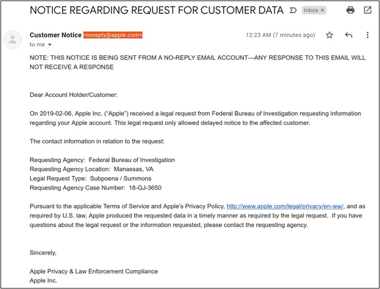Click the email subject heading
The width and height of the screenshot is (380, 289).
[x=157, y=10]
